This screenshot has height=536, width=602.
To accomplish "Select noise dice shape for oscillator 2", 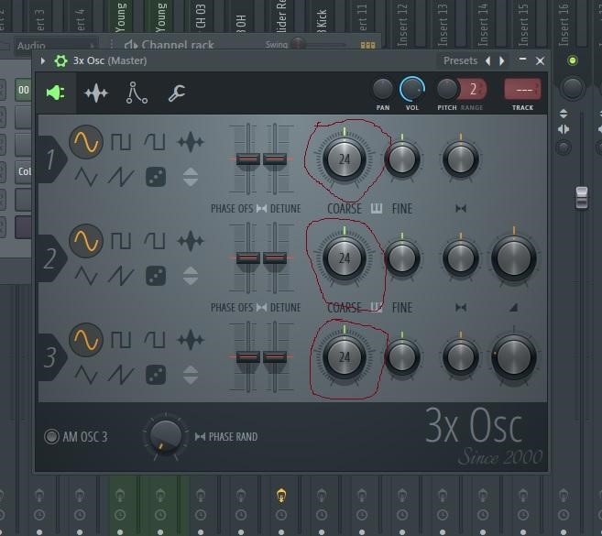I will coord(156,276).
